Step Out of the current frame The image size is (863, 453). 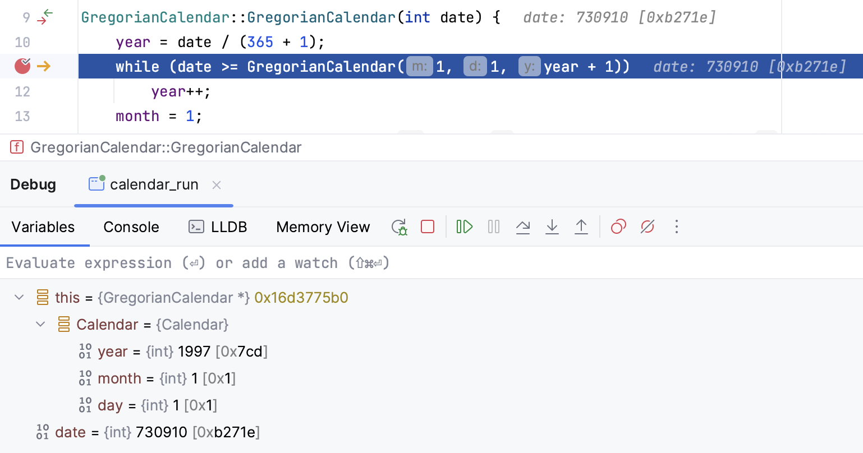point(581,227)
